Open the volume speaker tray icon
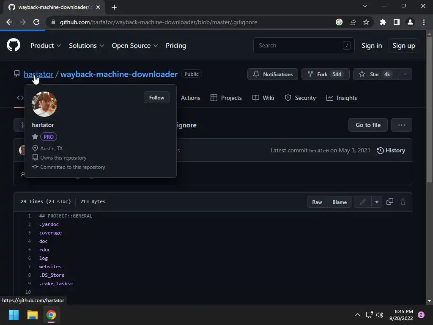Screen dimensions: 433x325 (380, 315)
